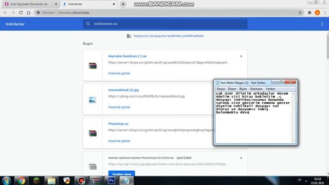Viewport: 329px width, 185px height.
Task: Open the Biçim menu in Notepad
Action: (243, 89)
